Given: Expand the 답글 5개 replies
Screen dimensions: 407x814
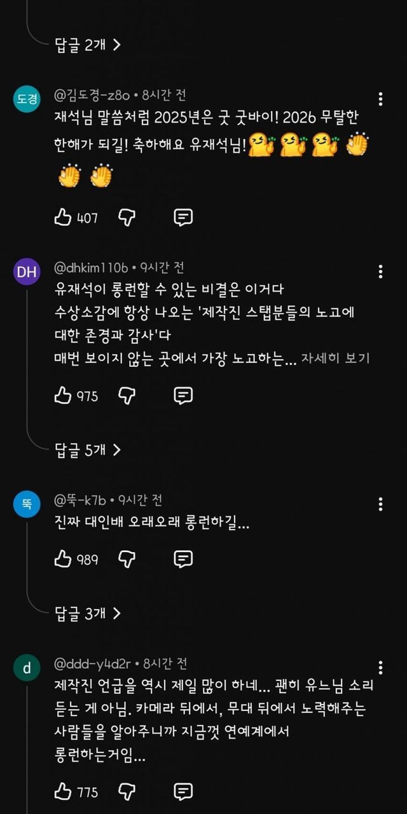Looking at the screenshot, I should click(88, 450).
